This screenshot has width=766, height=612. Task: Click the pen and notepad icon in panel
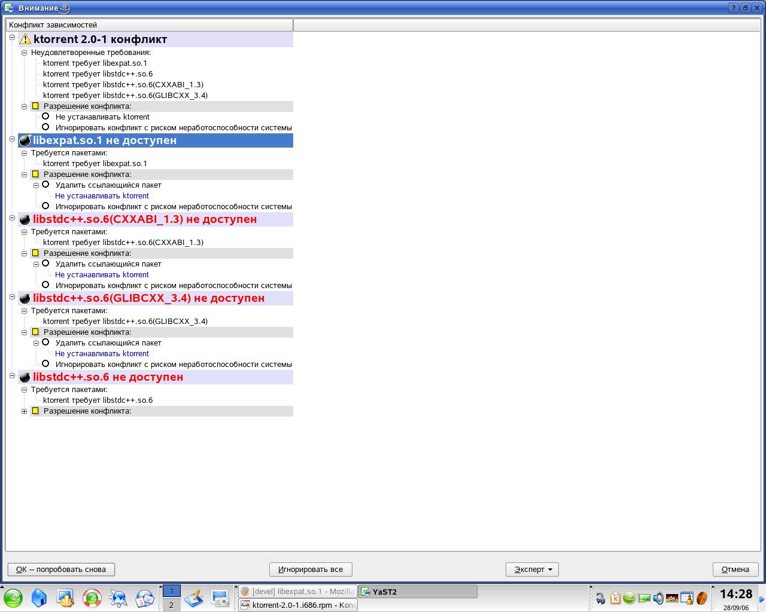[194, 598]
